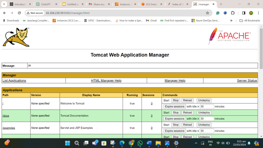
Task: Open the ENG IN language indicator
Action: click(210, 143)
